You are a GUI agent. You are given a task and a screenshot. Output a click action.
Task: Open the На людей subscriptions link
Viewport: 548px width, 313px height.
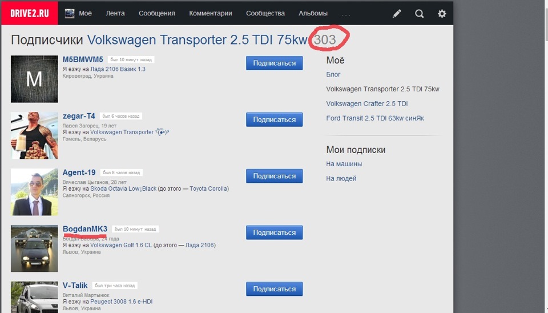point(341,178)
